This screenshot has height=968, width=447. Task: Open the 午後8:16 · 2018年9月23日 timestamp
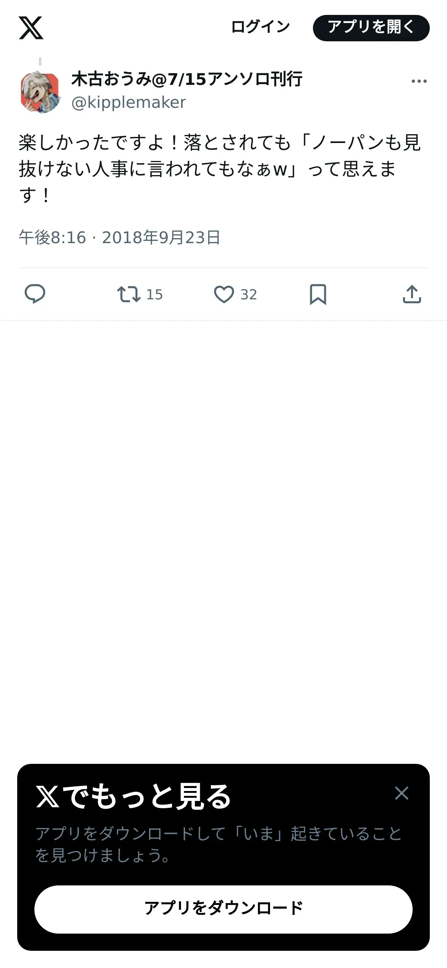click(120, 237)
